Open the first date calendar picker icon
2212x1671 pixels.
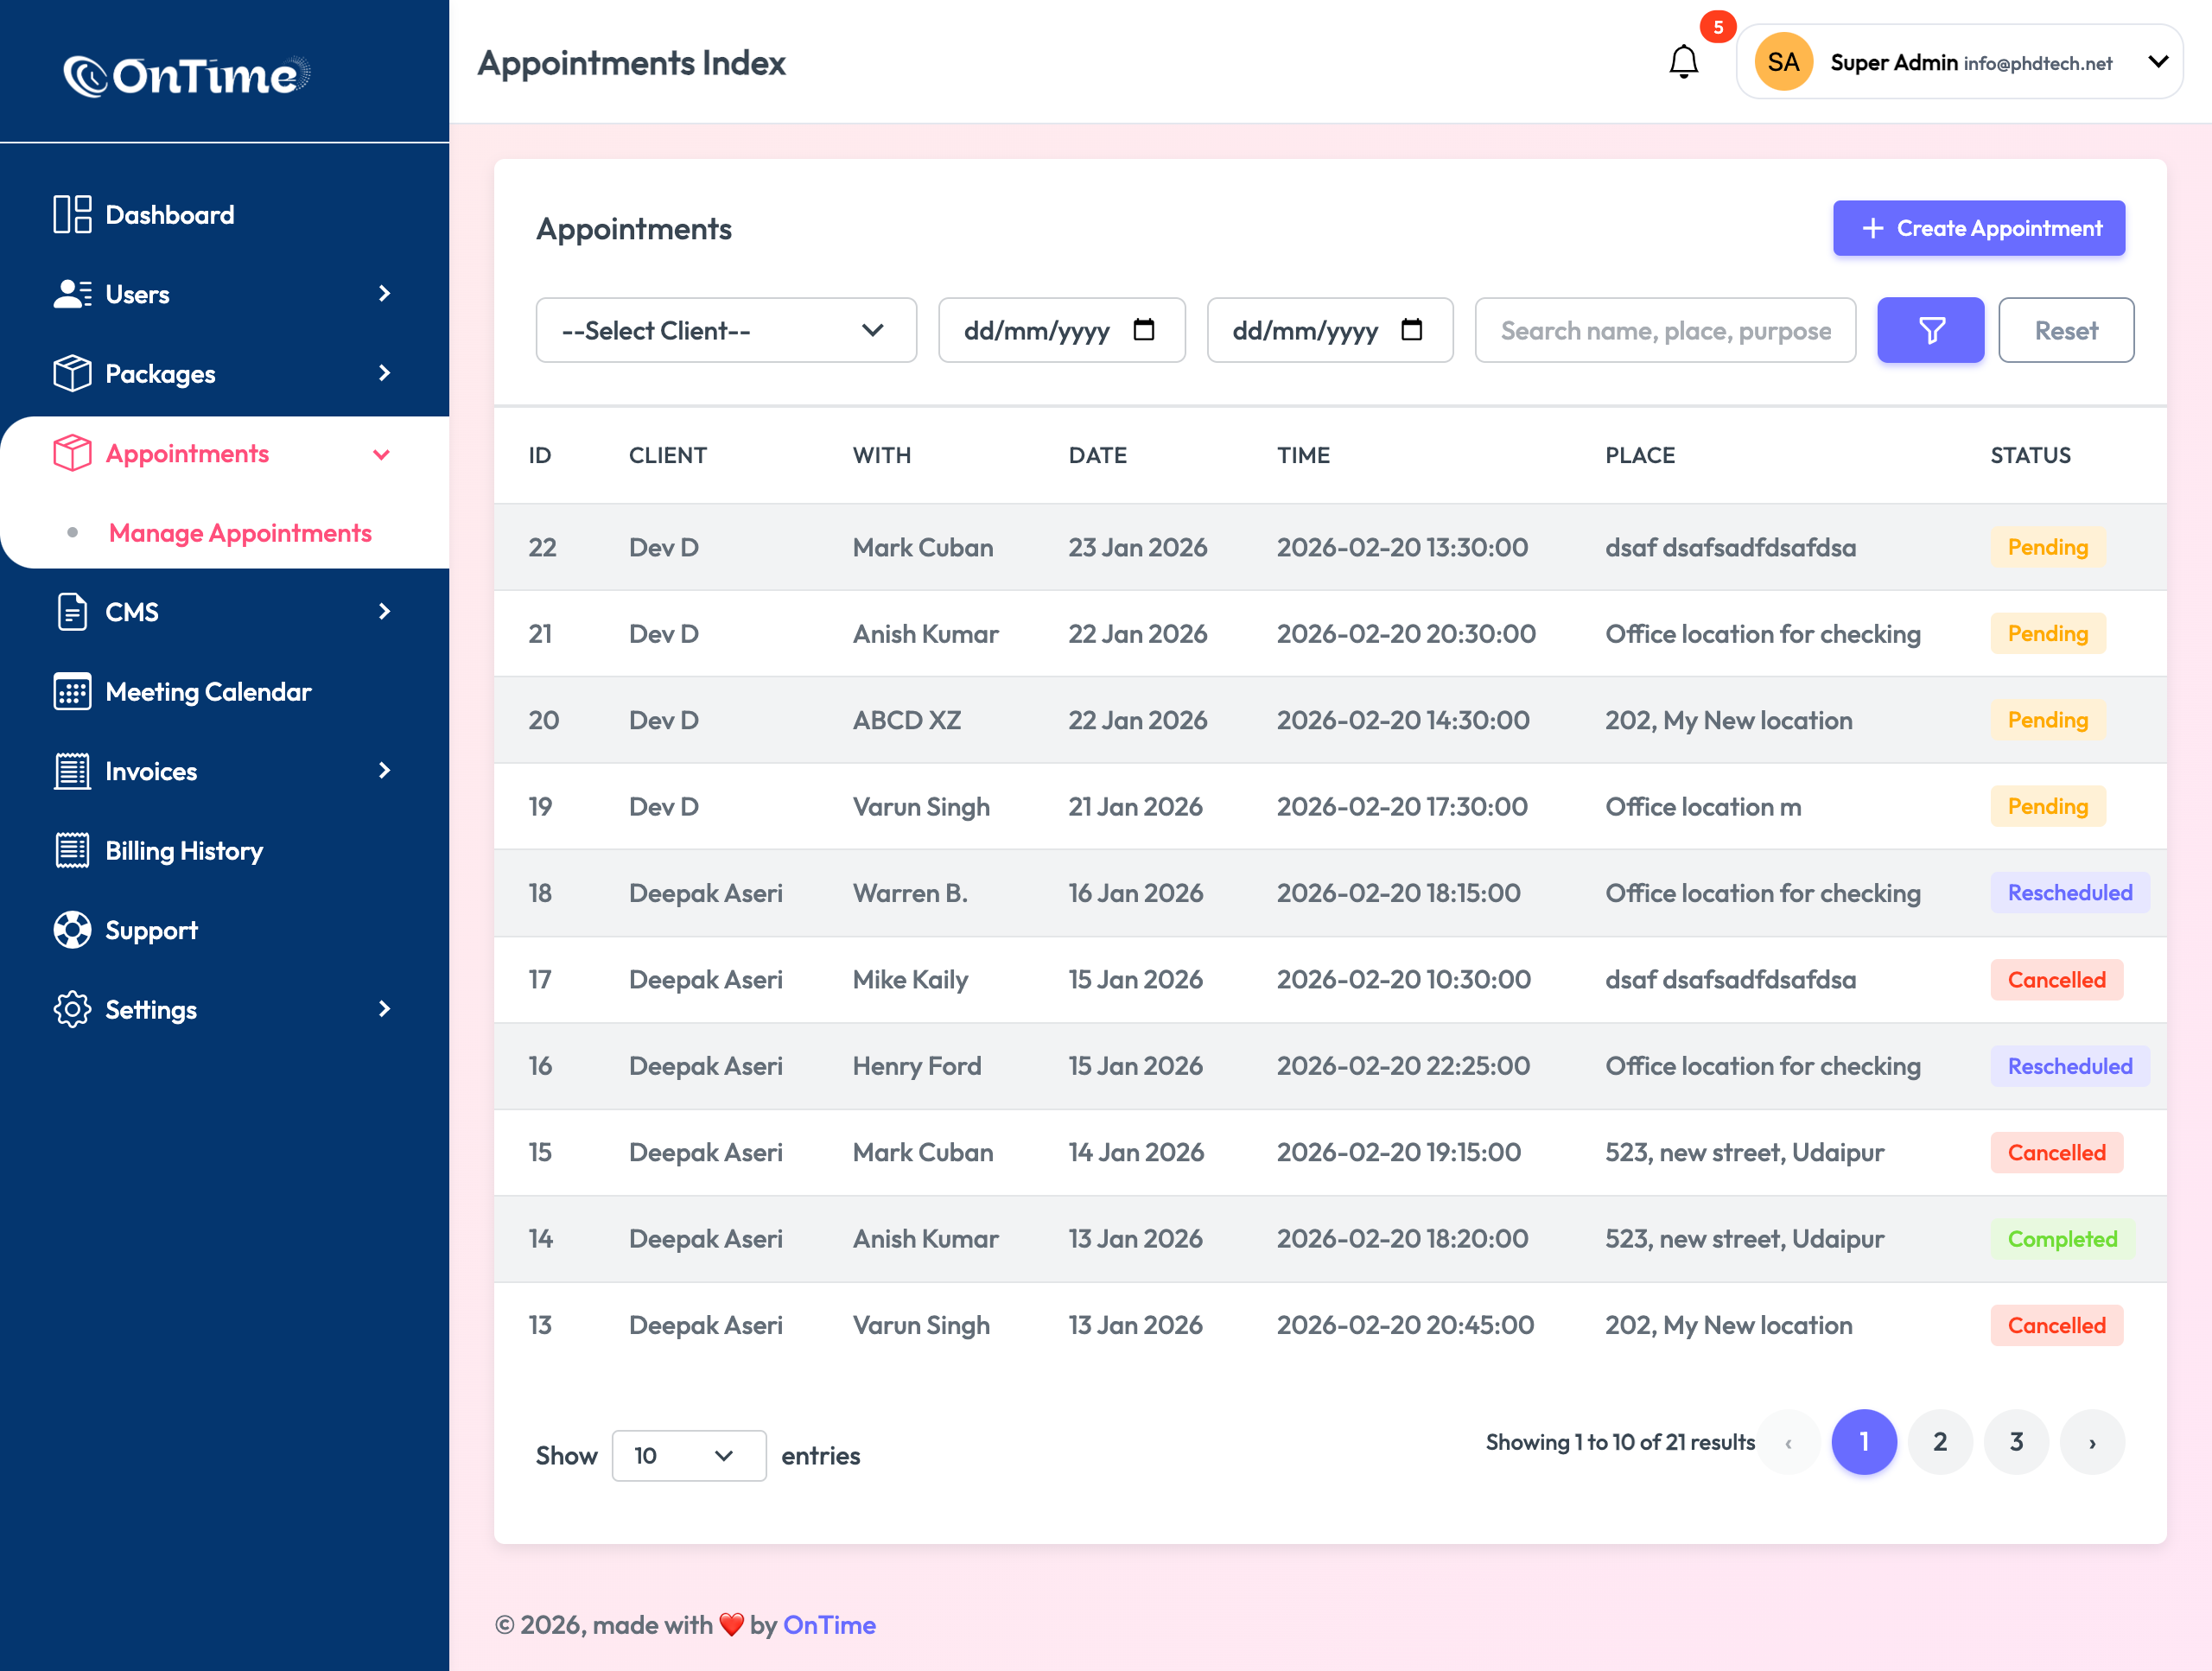point(1144,330)
